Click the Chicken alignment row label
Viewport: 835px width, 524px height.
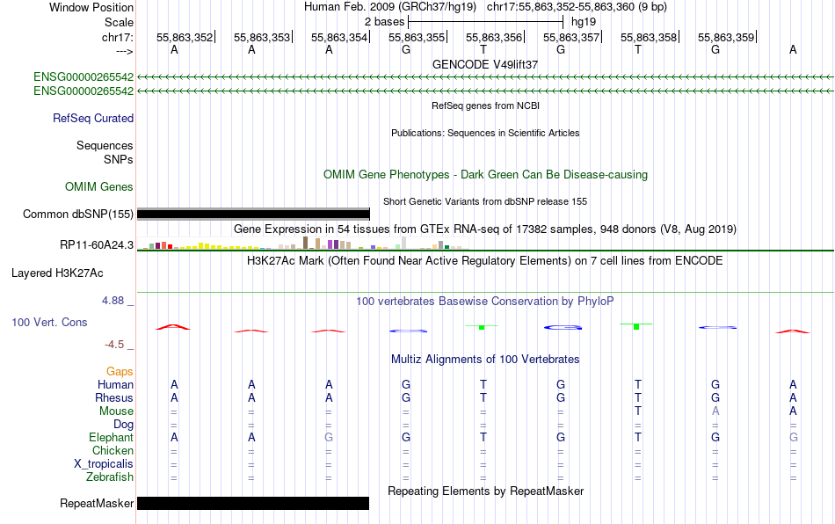pos(113,450)
